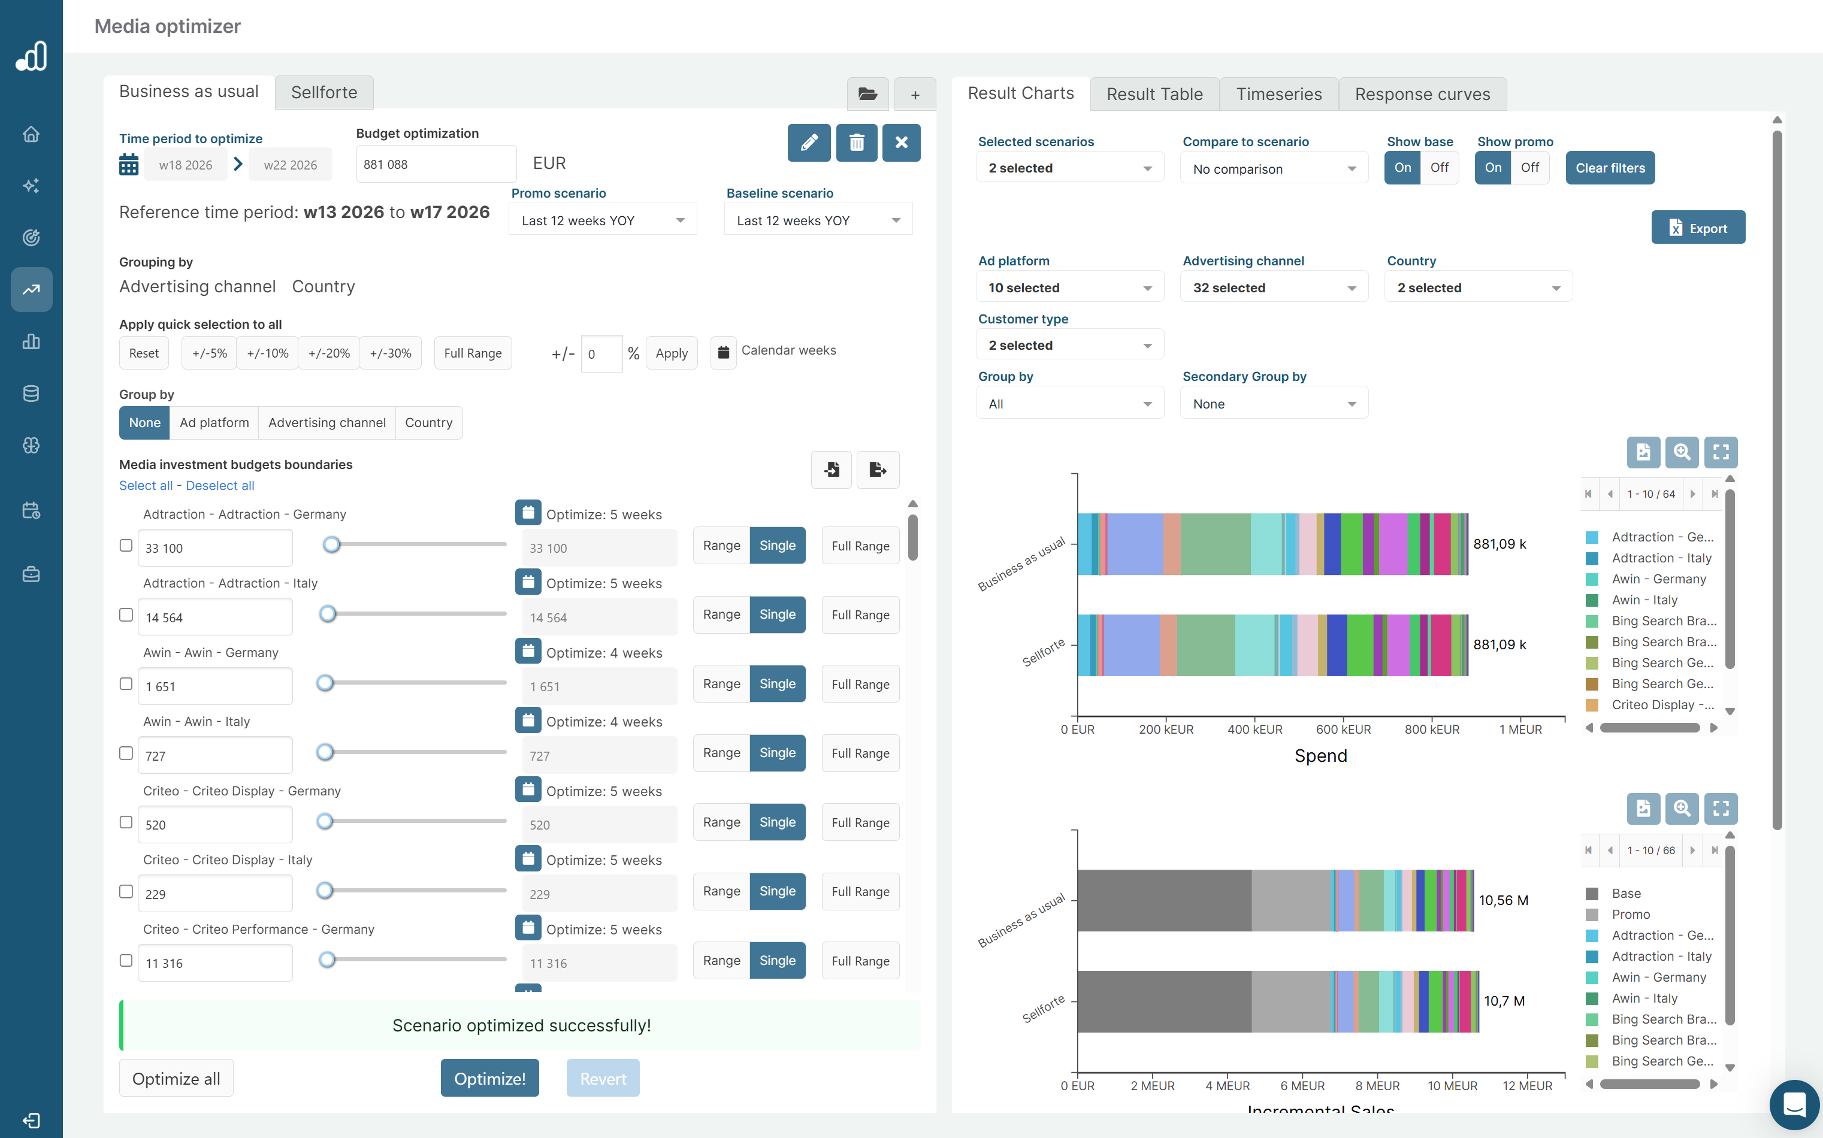Tick the Awin Italy budget checkbox
1823x1138 pixels.
[126, 753]
